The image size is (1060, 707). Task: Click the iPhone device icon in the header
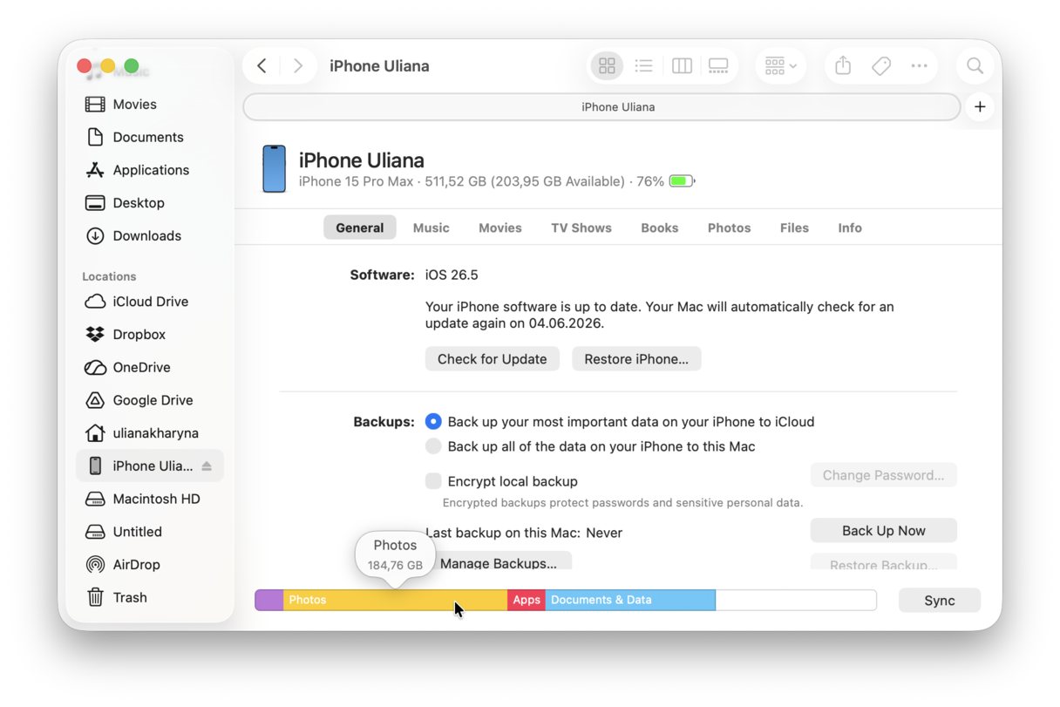[x=274, y=168]
